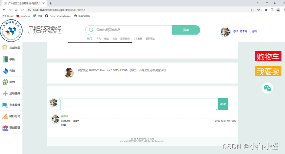Click the platform title 广科二手交易平台
The height and width of the screenshot is (154, 285).
(x=45, y=30)
